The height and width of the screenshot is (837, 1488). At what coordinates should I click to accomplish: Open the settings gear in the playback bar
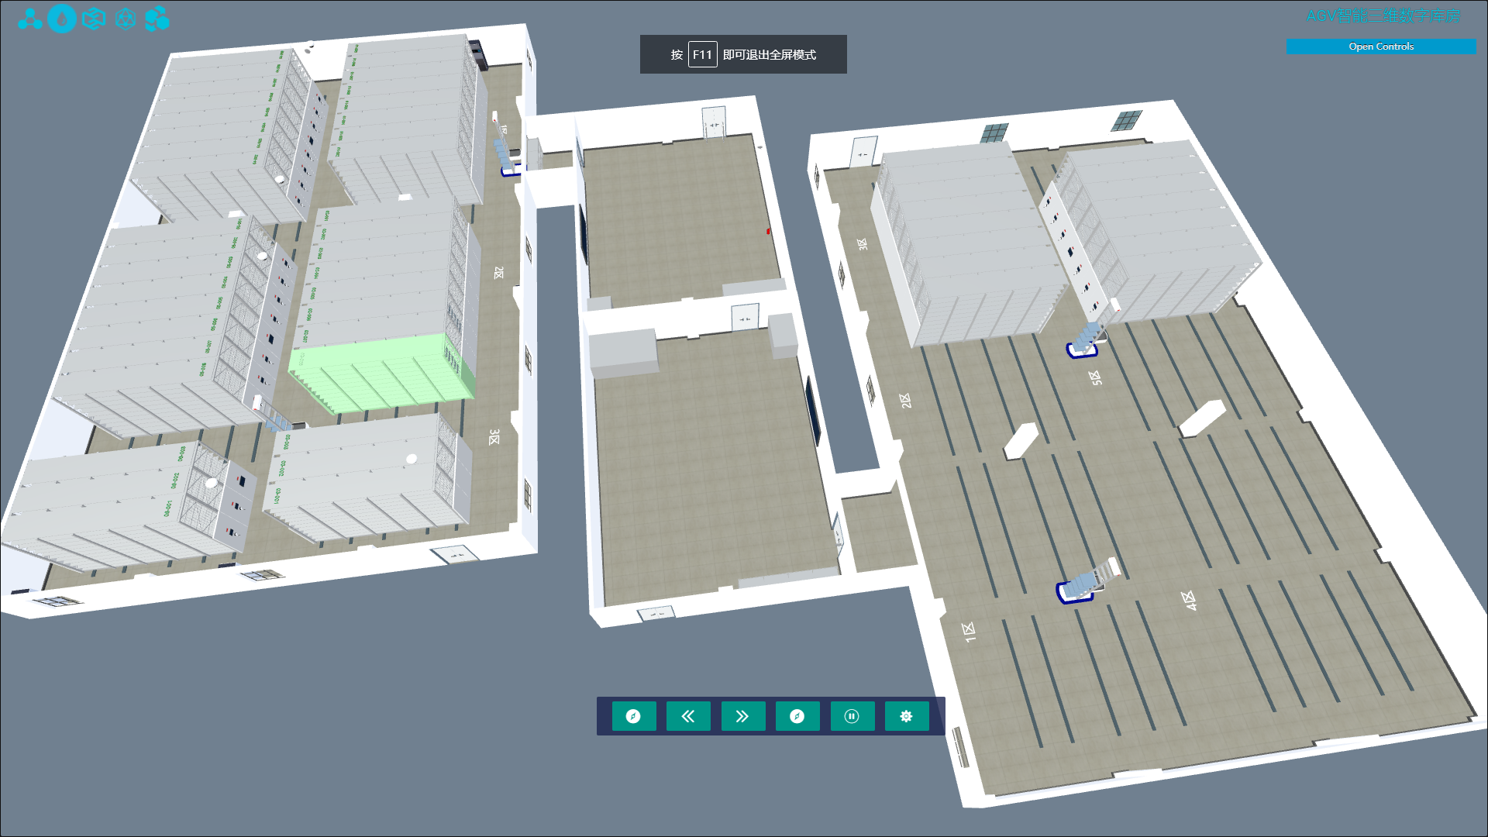[906, 716]
